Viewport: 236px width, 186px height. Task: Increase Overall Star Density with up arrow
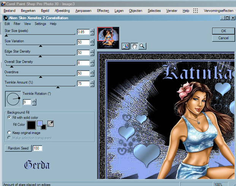92,61
